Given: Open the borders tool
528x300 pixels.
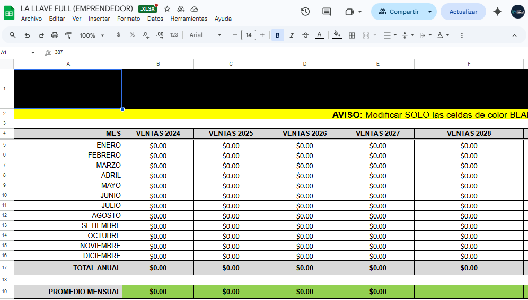Looking at the screenshot, I should click(351, 35).
